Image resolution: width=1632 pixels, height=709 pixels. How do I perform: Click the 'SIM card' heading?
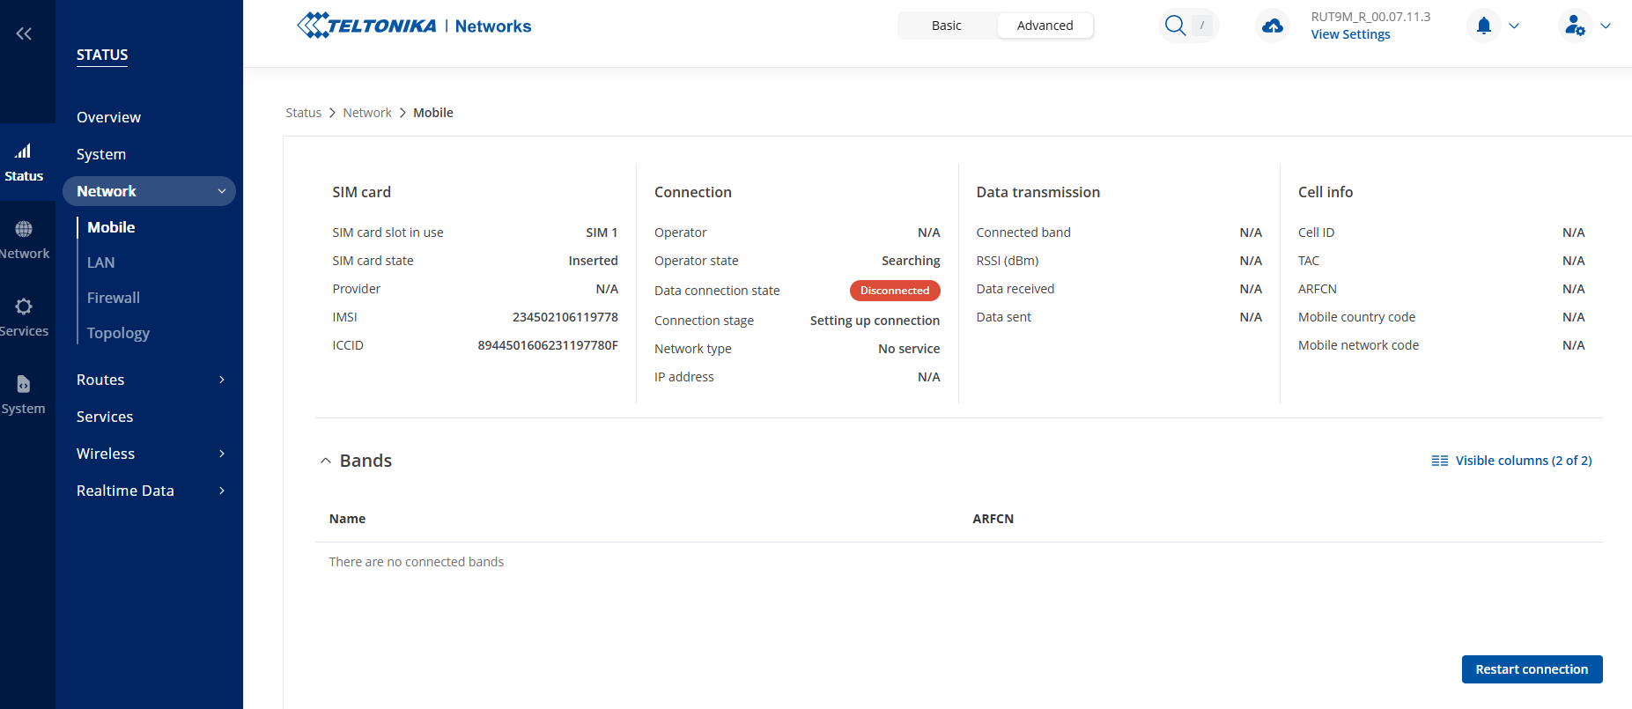361,192
